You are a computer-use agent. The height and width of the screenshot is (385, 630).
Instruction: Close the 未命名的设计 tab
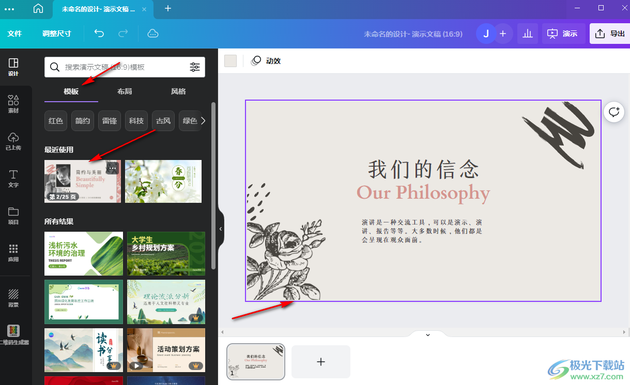pos(144,9)
